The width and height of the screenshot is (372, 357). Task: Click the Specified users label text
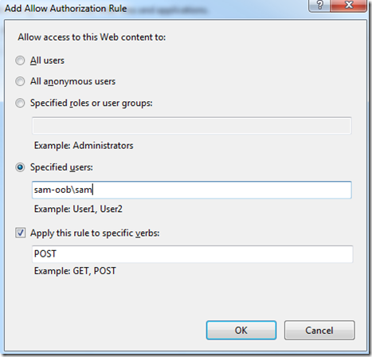pos(61,167)
